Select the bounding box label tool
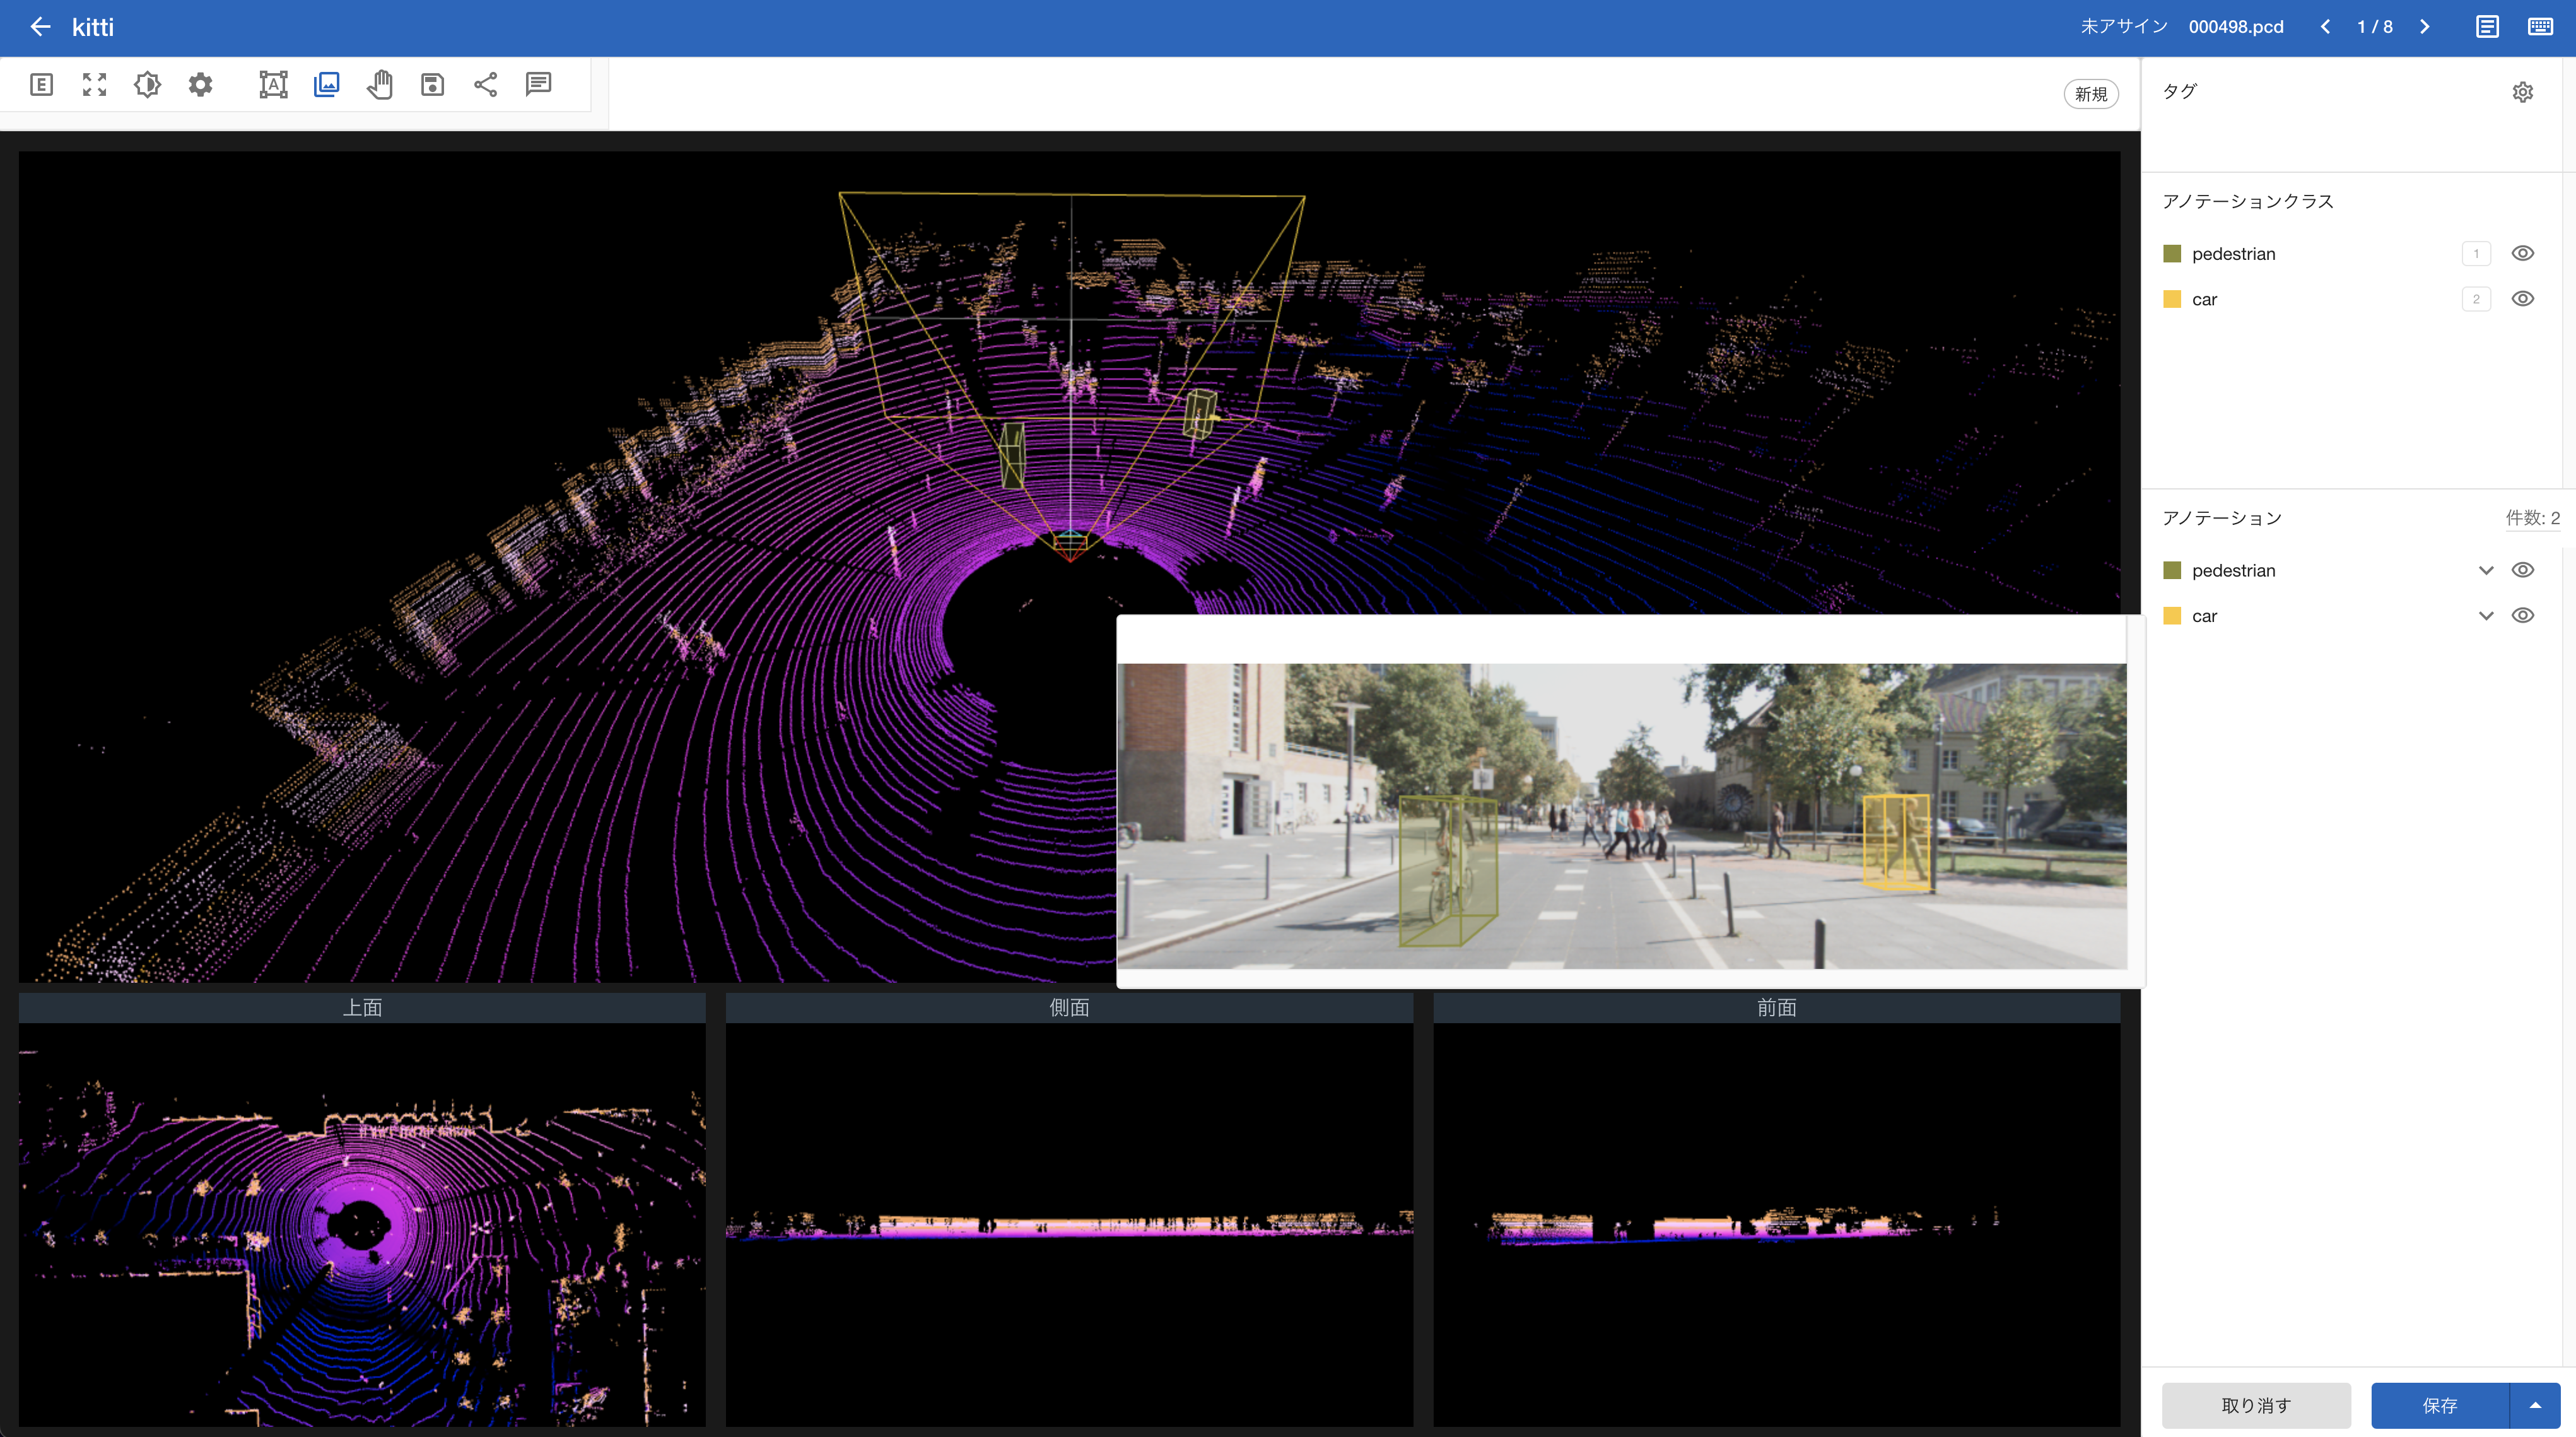 (273, 85)
